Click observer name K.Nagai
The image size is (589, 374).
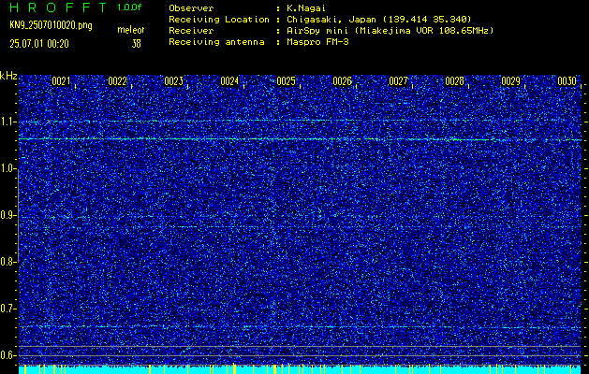[x=306, y=8]
